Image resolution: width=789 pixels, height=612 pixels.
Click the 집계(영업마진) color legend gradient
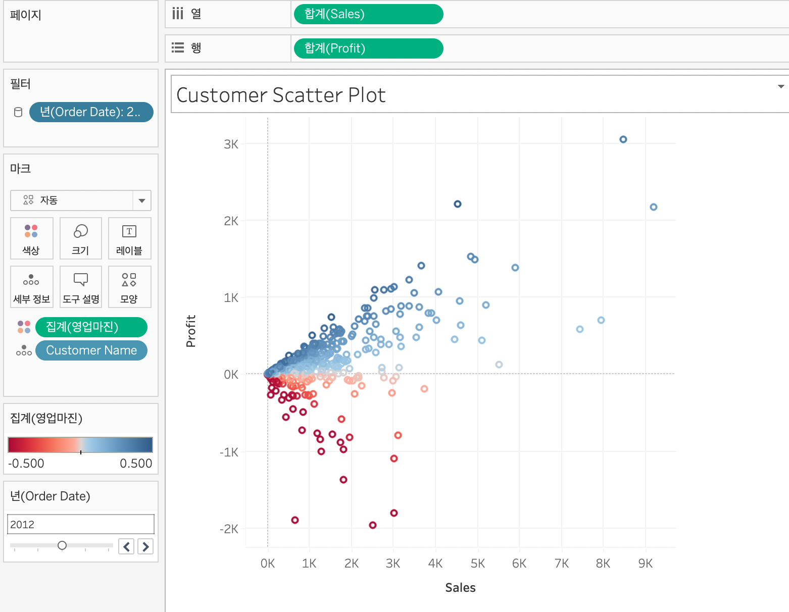(x=80, y=445)
